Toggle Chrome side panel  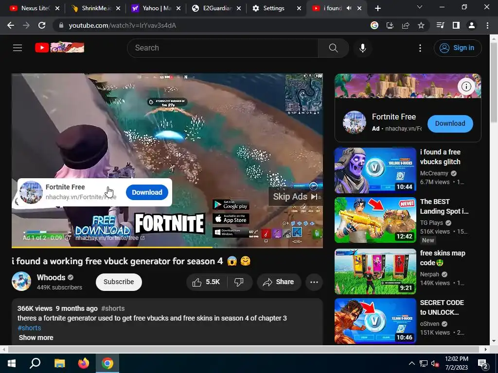pyautogui.click(x=456, y=25)
